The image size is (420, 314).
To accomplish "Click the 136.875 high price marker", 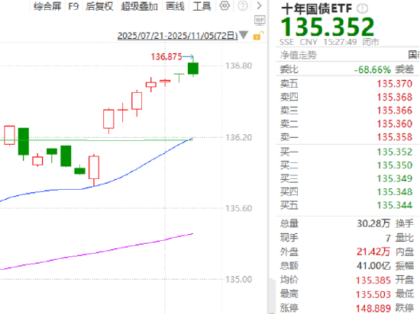I will (166, 56).
